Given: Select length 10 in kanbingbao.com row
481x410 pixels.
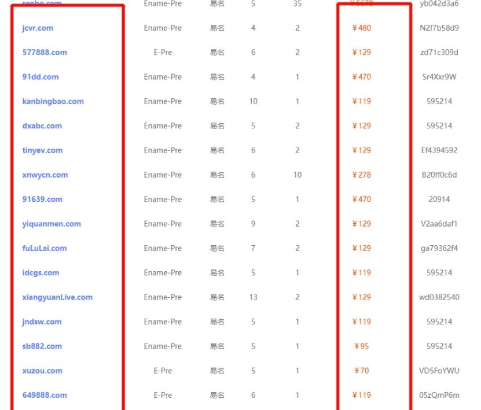Looking at the screenshot, I should pos(254,101).
